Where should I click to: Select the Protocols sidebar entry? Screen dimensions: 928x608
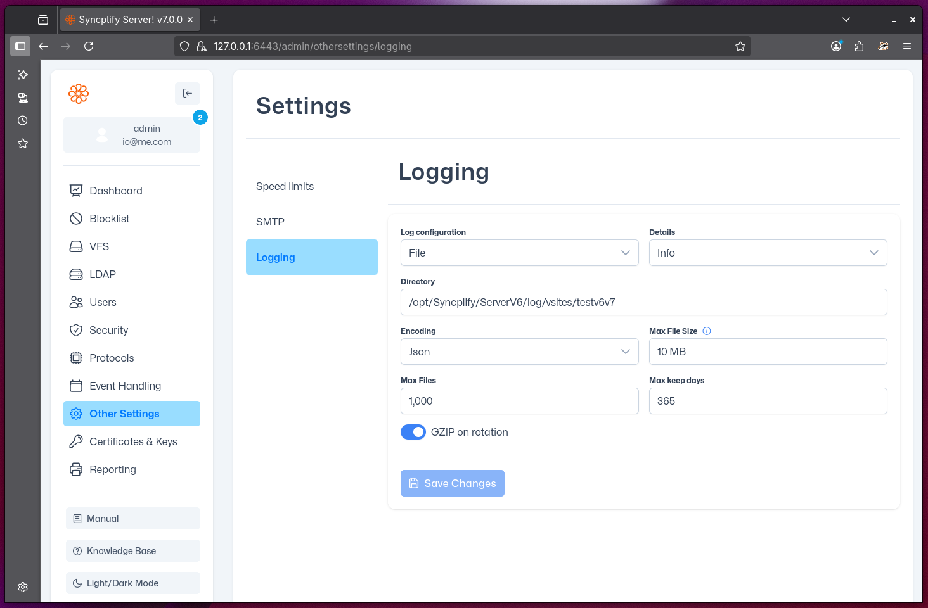[111, 358]
